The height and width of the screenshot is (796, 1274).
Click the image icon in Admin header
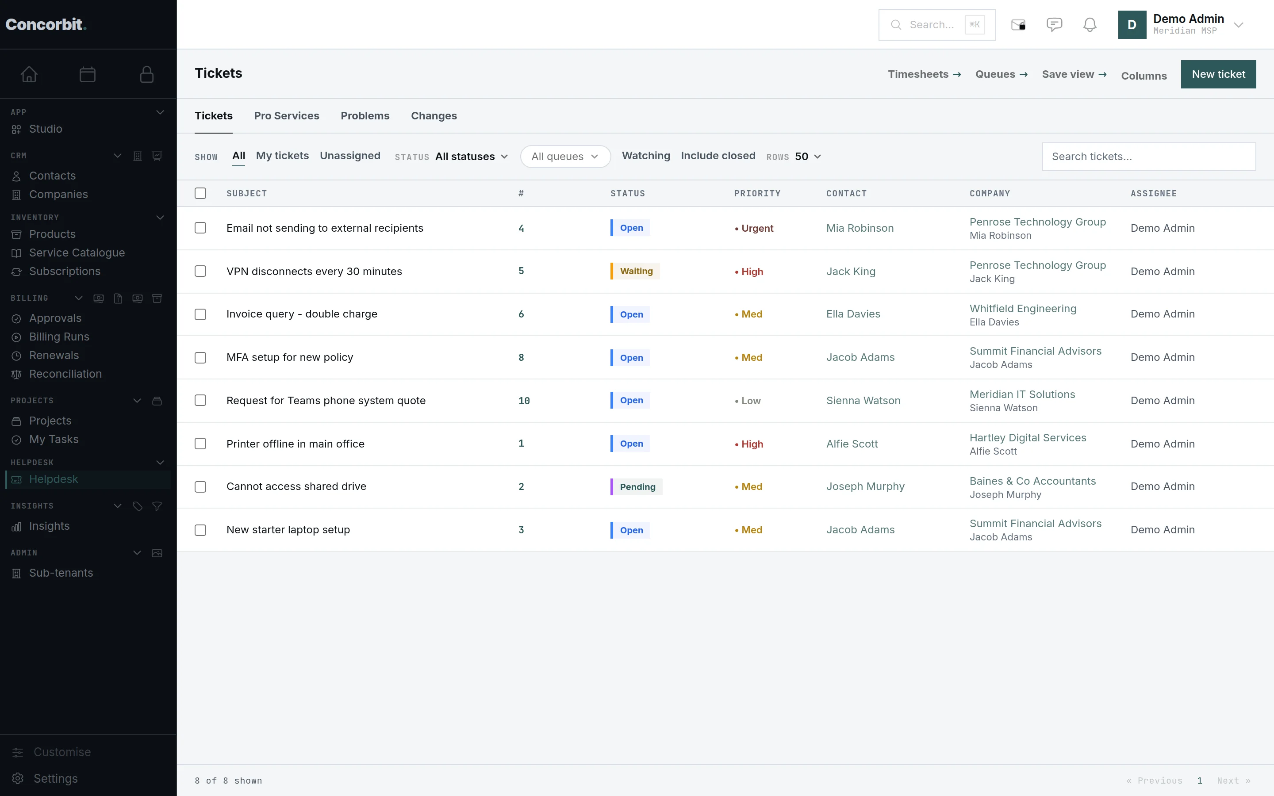coord(157,553)
